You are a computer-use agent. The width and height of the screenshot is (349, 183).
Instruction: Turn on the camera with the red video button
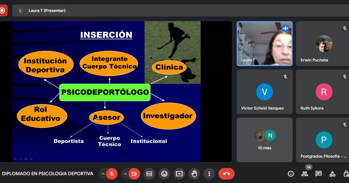134,174
